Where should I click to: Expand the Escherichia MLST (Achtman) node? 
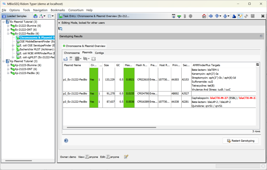(x=13, y=49)
